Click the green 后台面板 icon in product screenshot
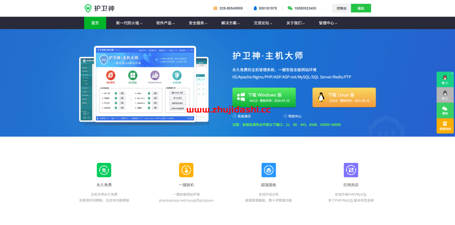Image resolution: width=455 pixels, height=225 pixels. click(133, 75)
